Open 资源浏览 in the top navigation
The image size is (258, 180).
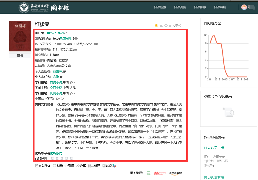coord(180,7)
